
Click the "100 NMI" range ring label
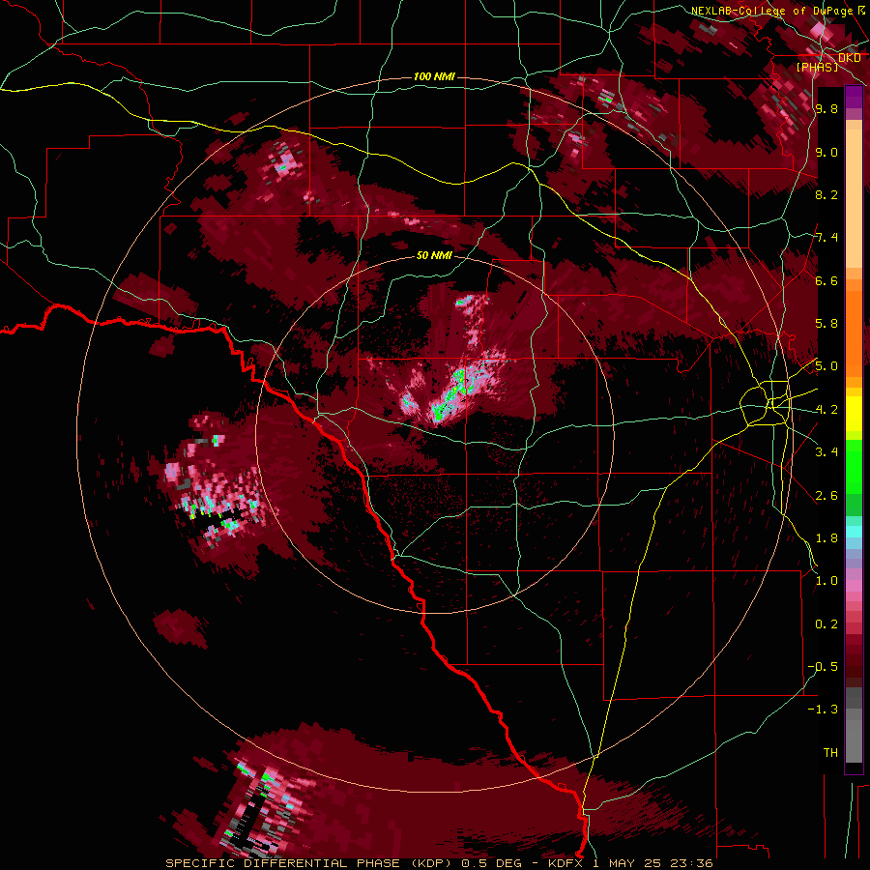click(x=434, y=76)
